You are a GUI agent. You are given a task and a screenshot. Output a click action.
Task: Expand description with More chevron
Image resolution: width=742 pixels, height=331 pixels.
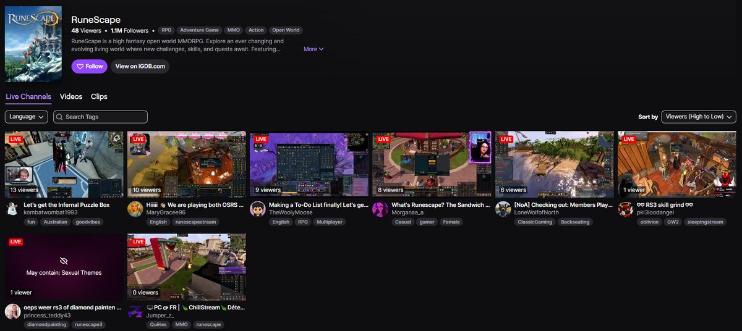coord(313,49)
